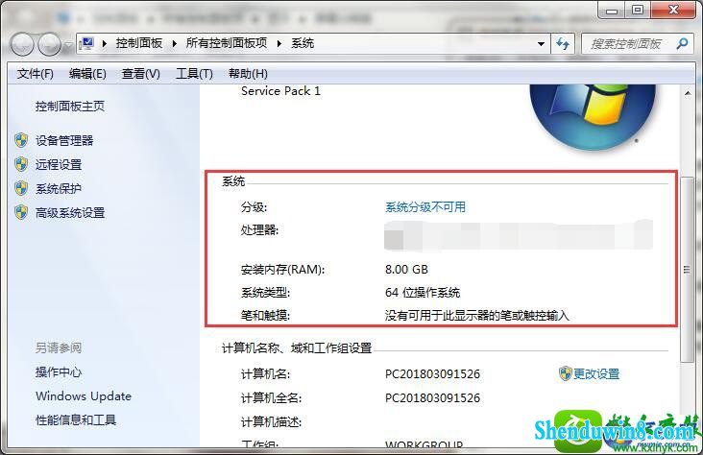Open the address bar history dropdown
703x455 pixels.
[x=541, y=44]
